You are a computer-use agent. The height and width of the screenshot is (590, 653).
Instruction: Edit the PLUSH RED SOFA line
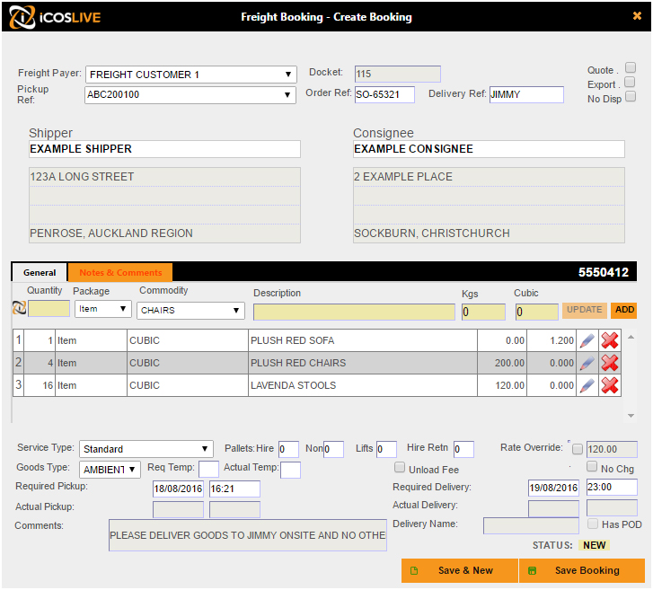click(587, 340)
